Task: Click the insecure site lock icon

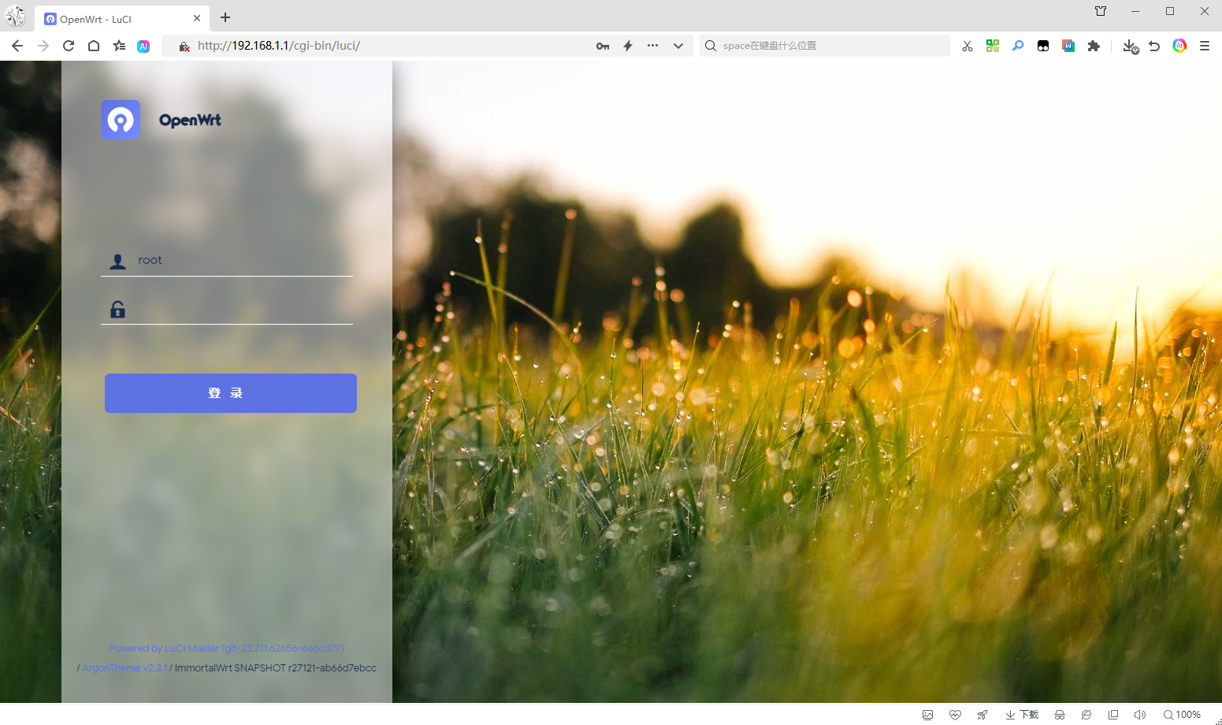Action: (x=184, y=46)
